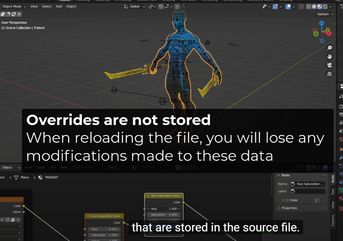Collapse the upper Hue Saturation Value node
Image resolution: width=343 pixels, height=241 pixels.
click(149, 196)
